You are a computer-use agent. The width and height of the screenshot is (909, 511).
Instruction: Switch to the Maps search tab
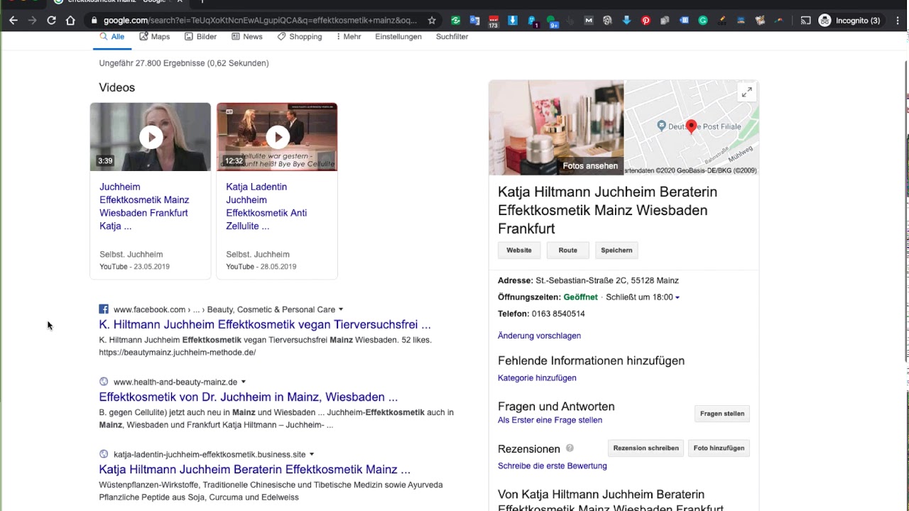pos(154,37)
